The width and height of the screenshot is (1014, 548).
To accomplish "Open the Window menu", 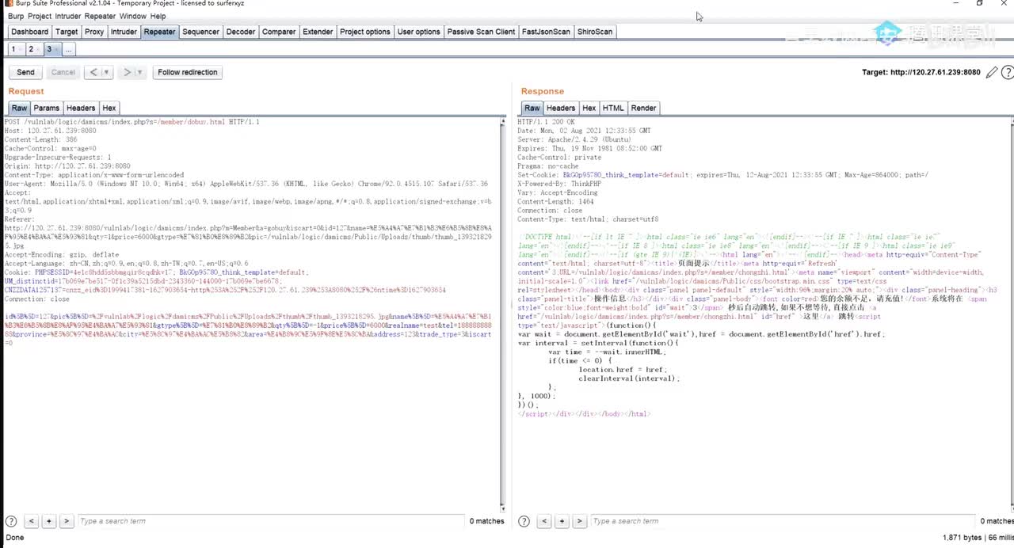I will tap(133, 16).
